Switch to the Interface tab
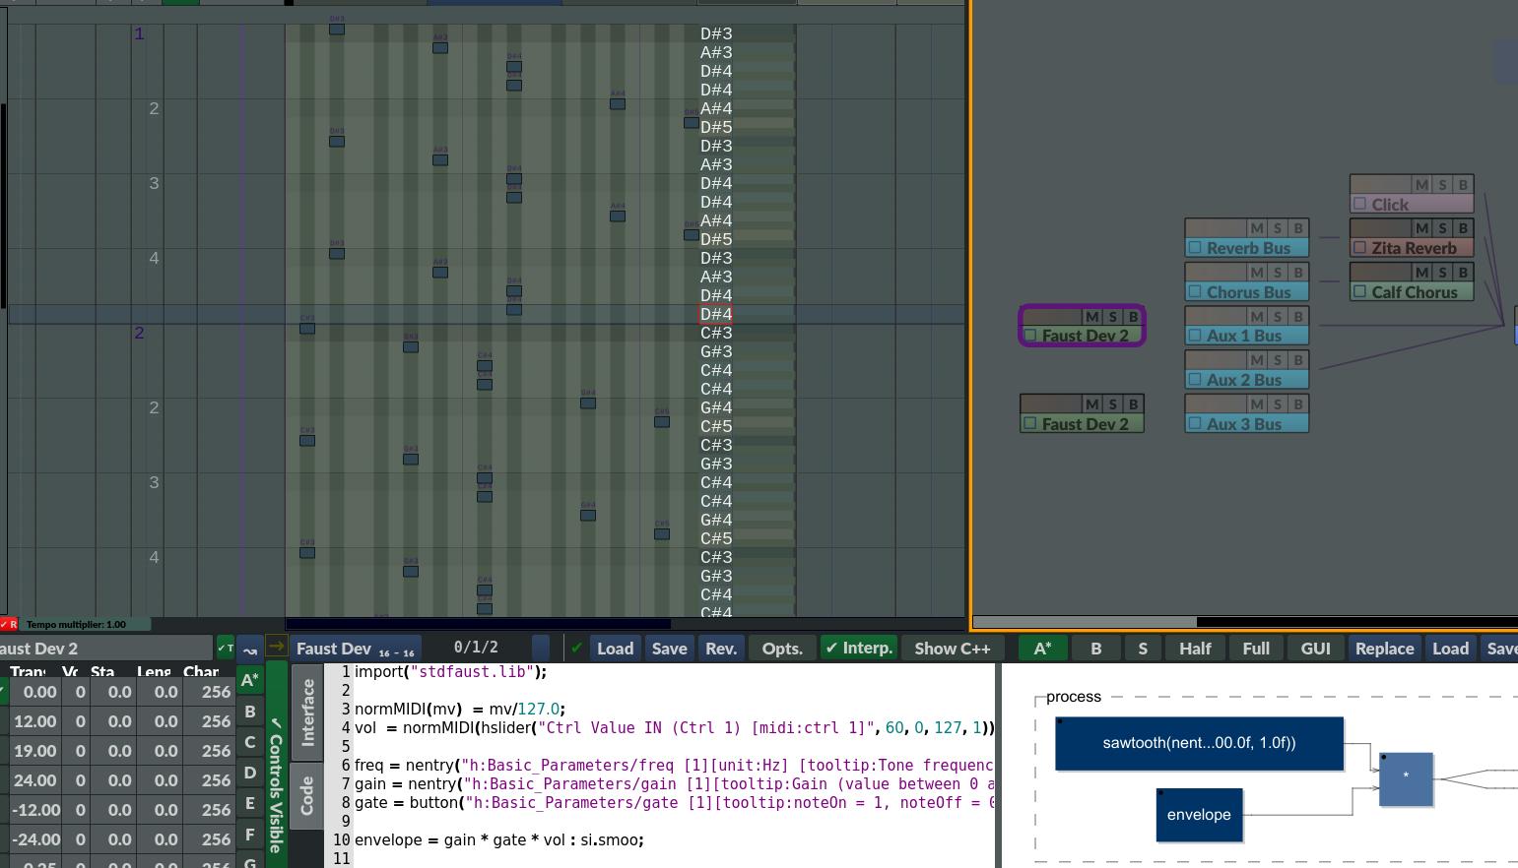This screenshot has width=1518, height=868. (x=307, y=712)
